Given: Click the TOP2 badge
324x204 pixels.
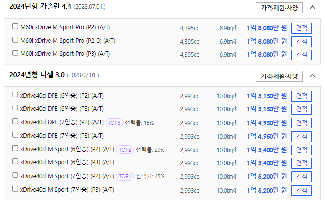Looking at the screenshot, I should [x=125, y=150].
